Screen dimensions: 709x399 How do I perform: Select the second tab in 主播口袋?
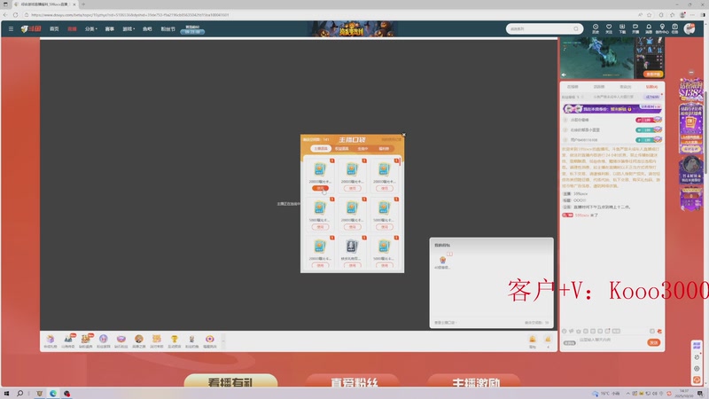tap(342, 148)
